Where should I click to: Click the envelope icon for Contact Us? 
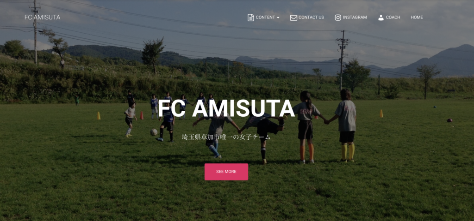[x=293, y=18]
